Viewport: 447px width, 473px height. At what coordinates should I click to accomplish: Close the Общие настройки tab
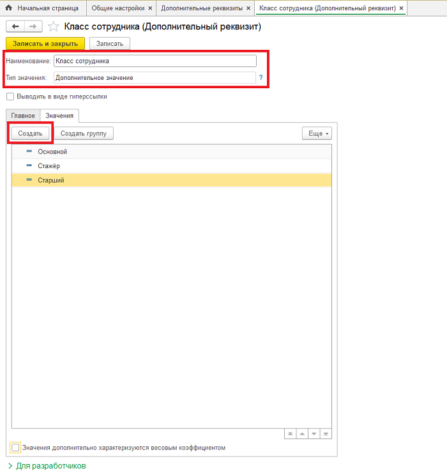tap(150, 8)
